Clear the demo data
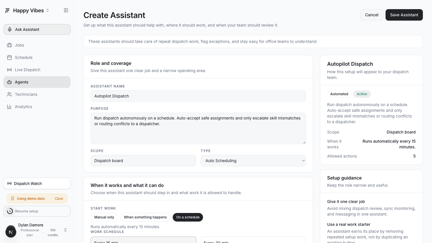Viewport: 432px width, 243px height. (x=59, y=198)
